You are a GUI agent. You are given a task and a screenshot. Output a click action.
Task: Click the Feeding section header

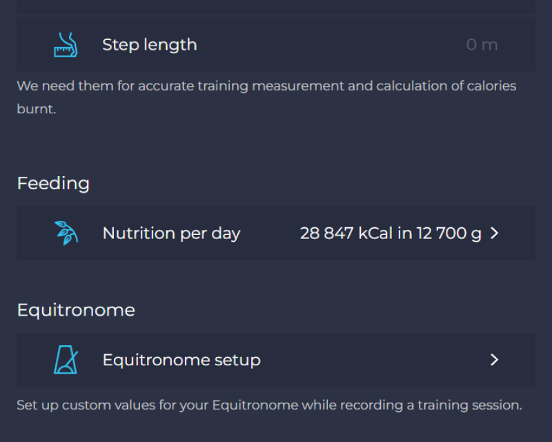tap(53, 183)
